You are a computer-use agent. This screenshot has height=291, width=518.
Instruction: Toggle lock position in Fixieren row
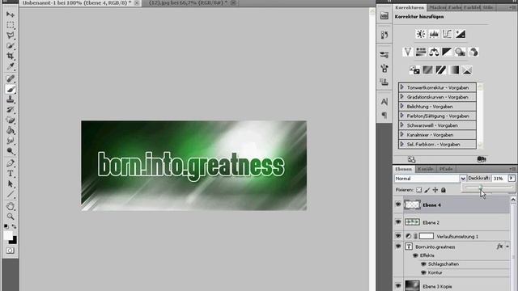[x=435, y=190]
